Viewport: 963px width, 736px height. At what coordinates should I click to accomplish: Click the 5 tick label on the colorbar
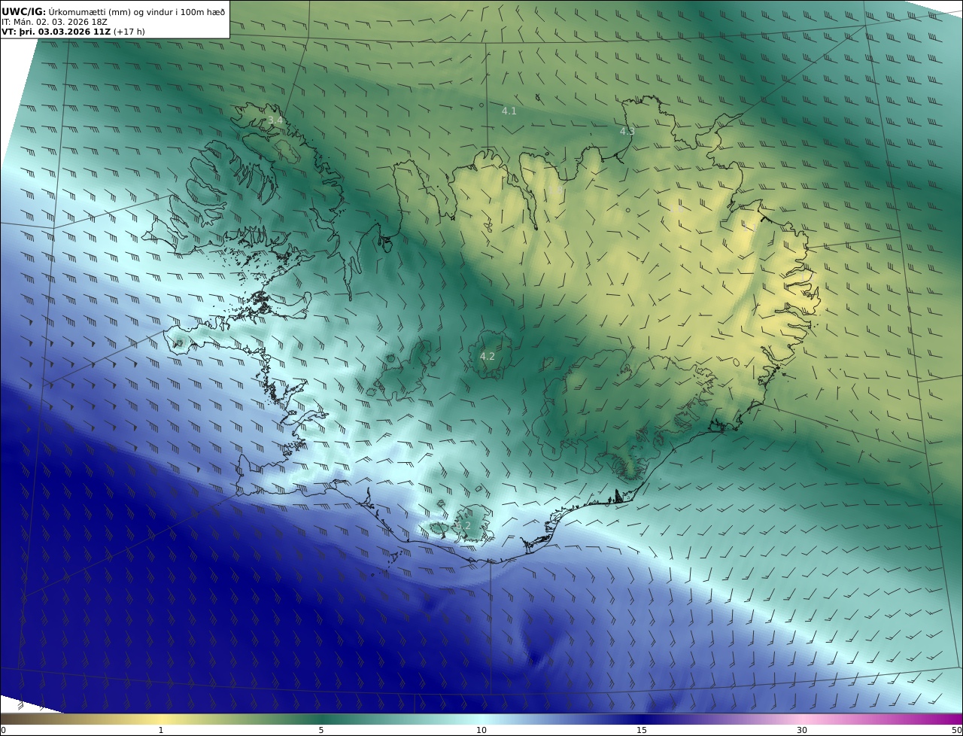[x=321, y=730]
